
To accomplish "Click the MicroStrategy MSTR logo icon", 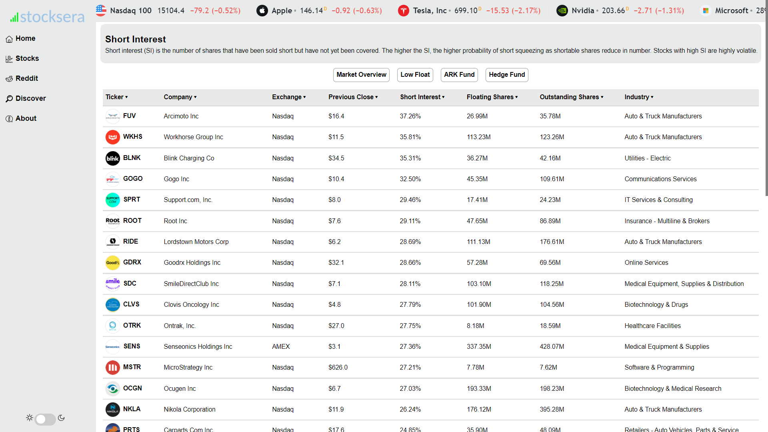I will click(112, 368).
